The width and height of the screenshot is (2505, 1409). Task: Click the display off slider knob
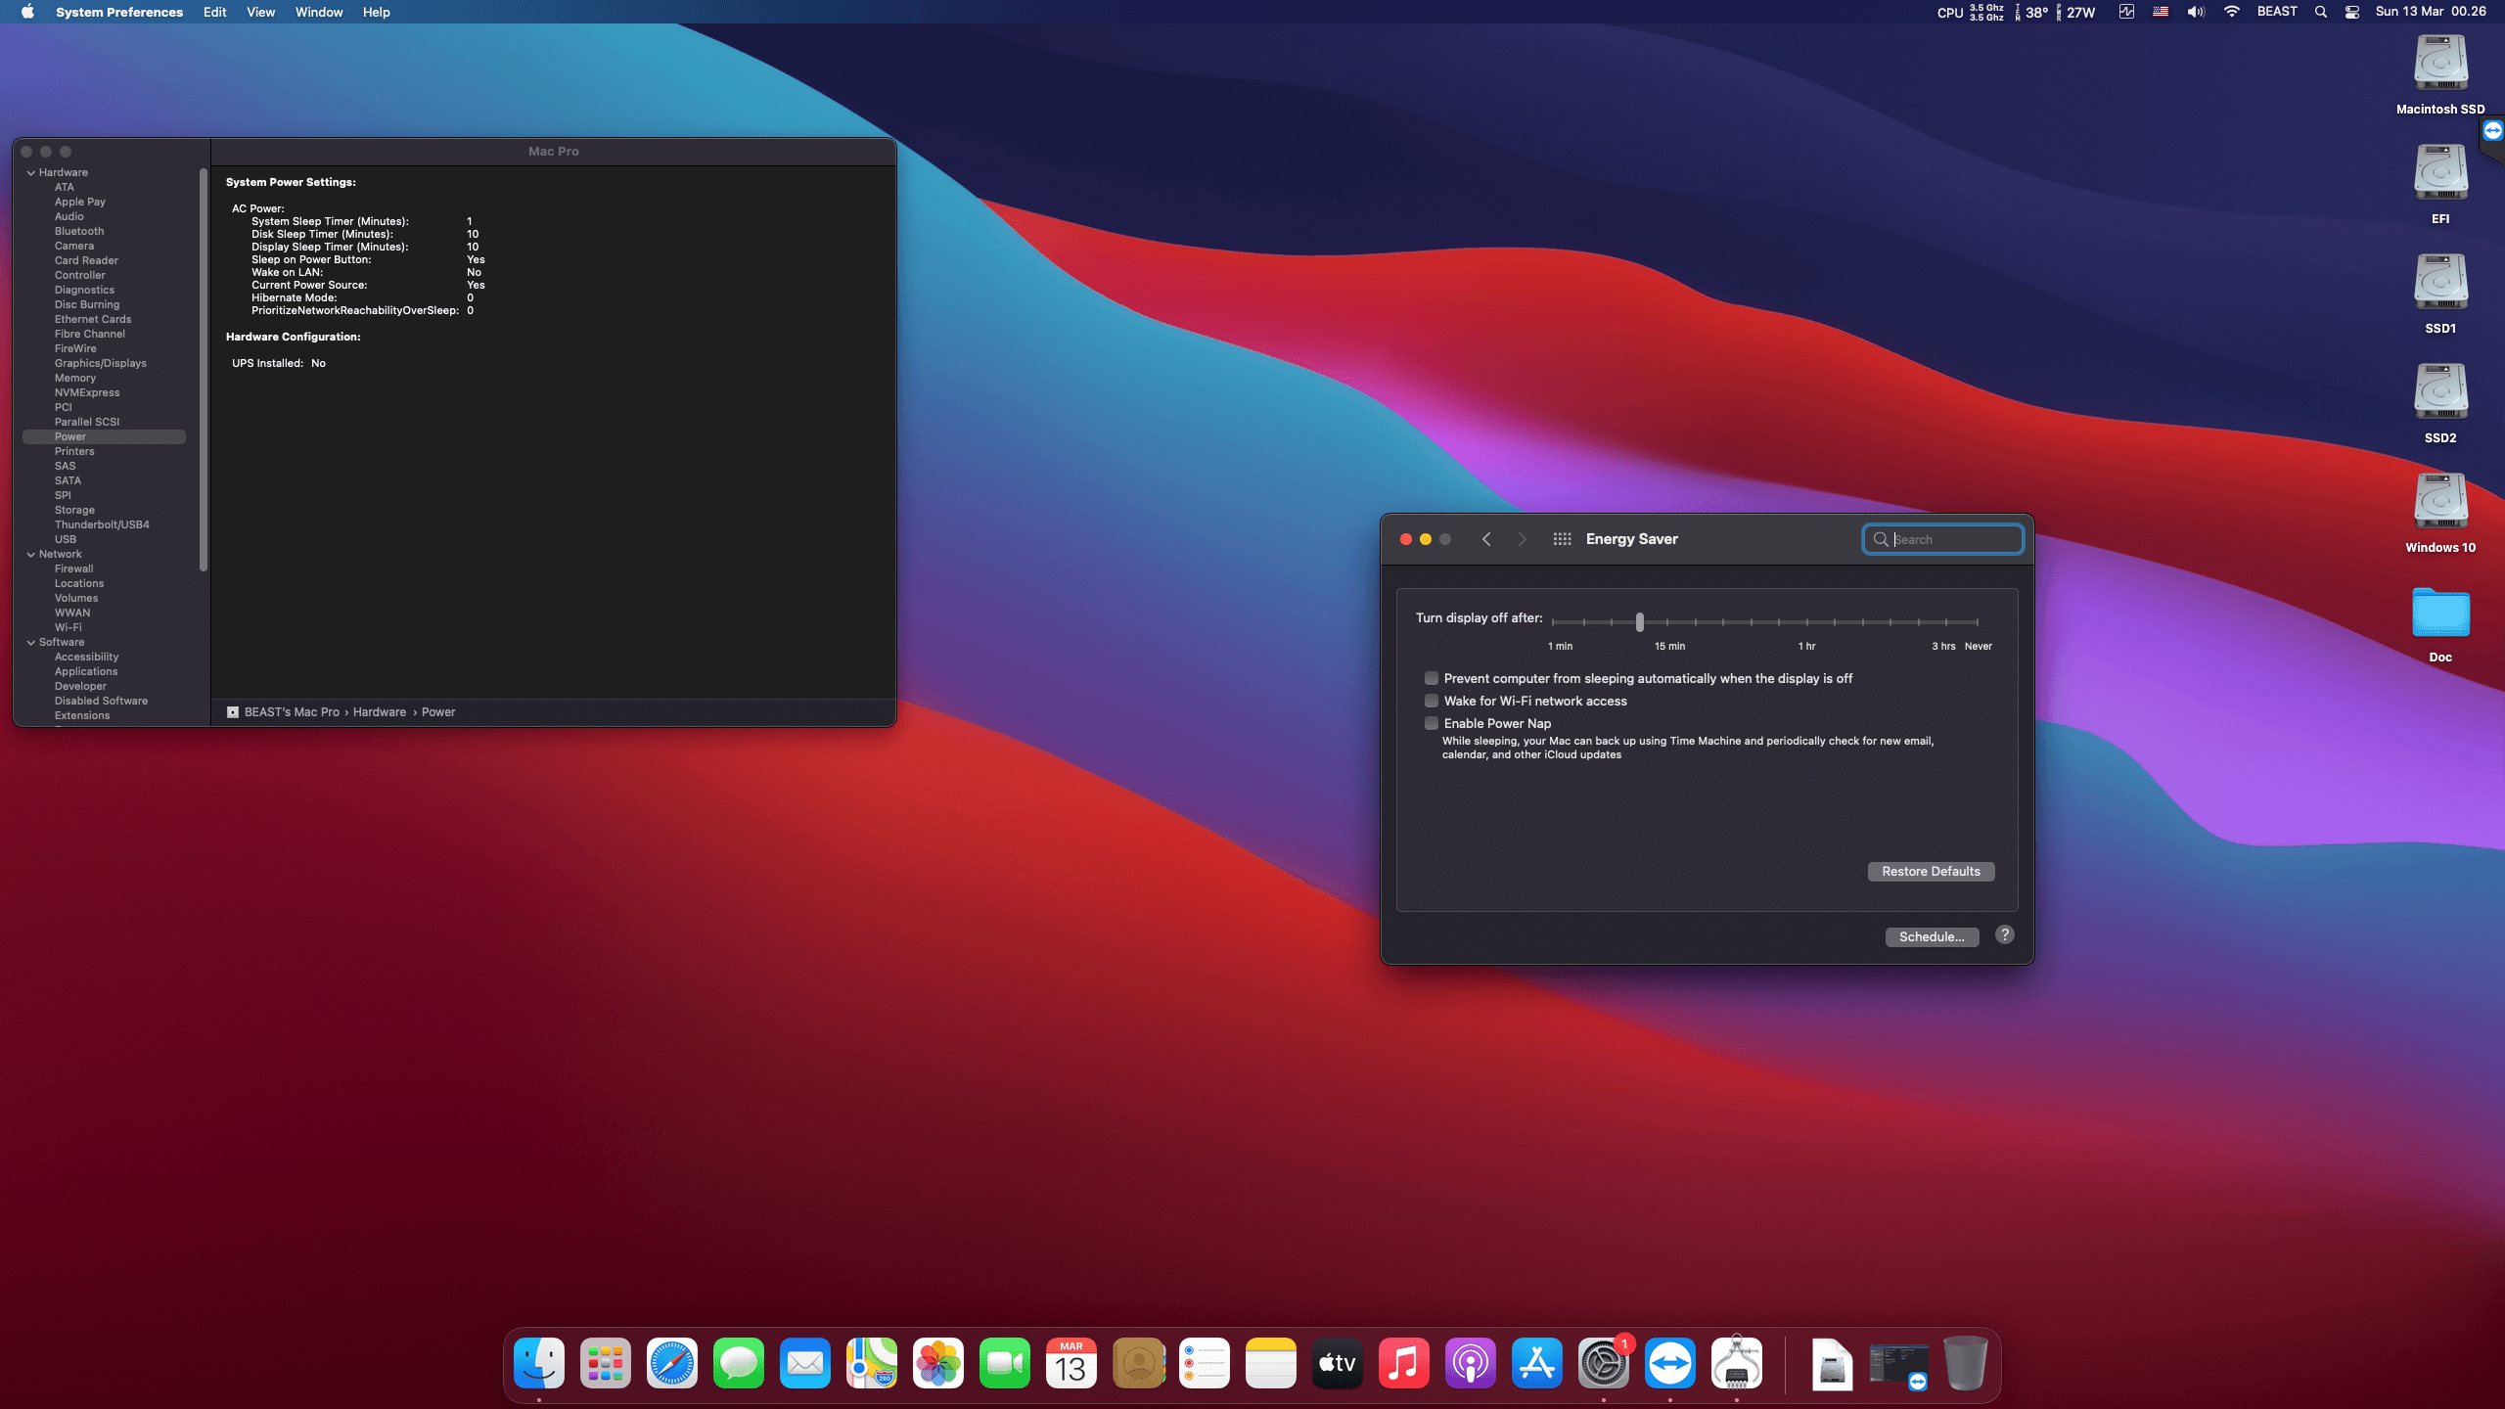point(1640,621)
